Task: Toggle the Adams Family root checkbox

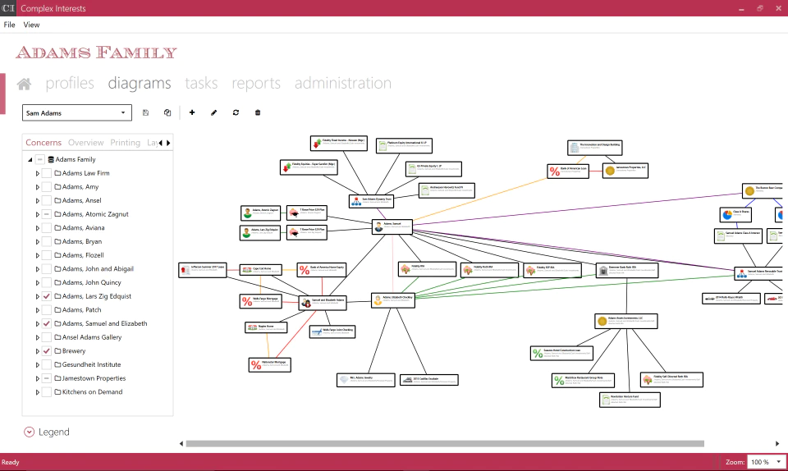Action: point(39,160)
